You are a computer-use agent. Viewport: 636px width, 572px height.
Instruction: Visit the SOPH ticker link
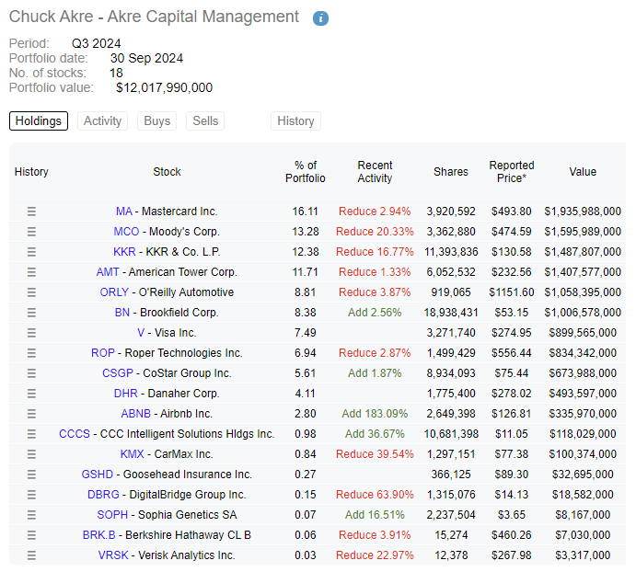pos(112,515)
